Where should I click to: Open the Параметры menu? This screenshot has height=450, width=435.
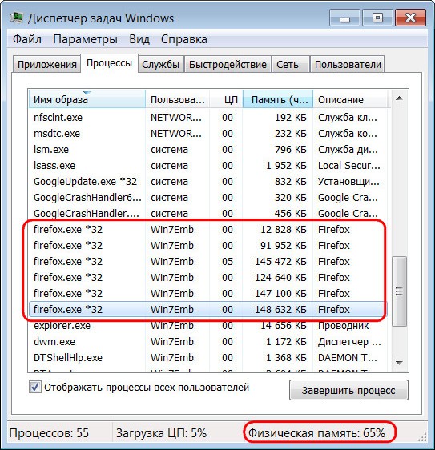85,39
